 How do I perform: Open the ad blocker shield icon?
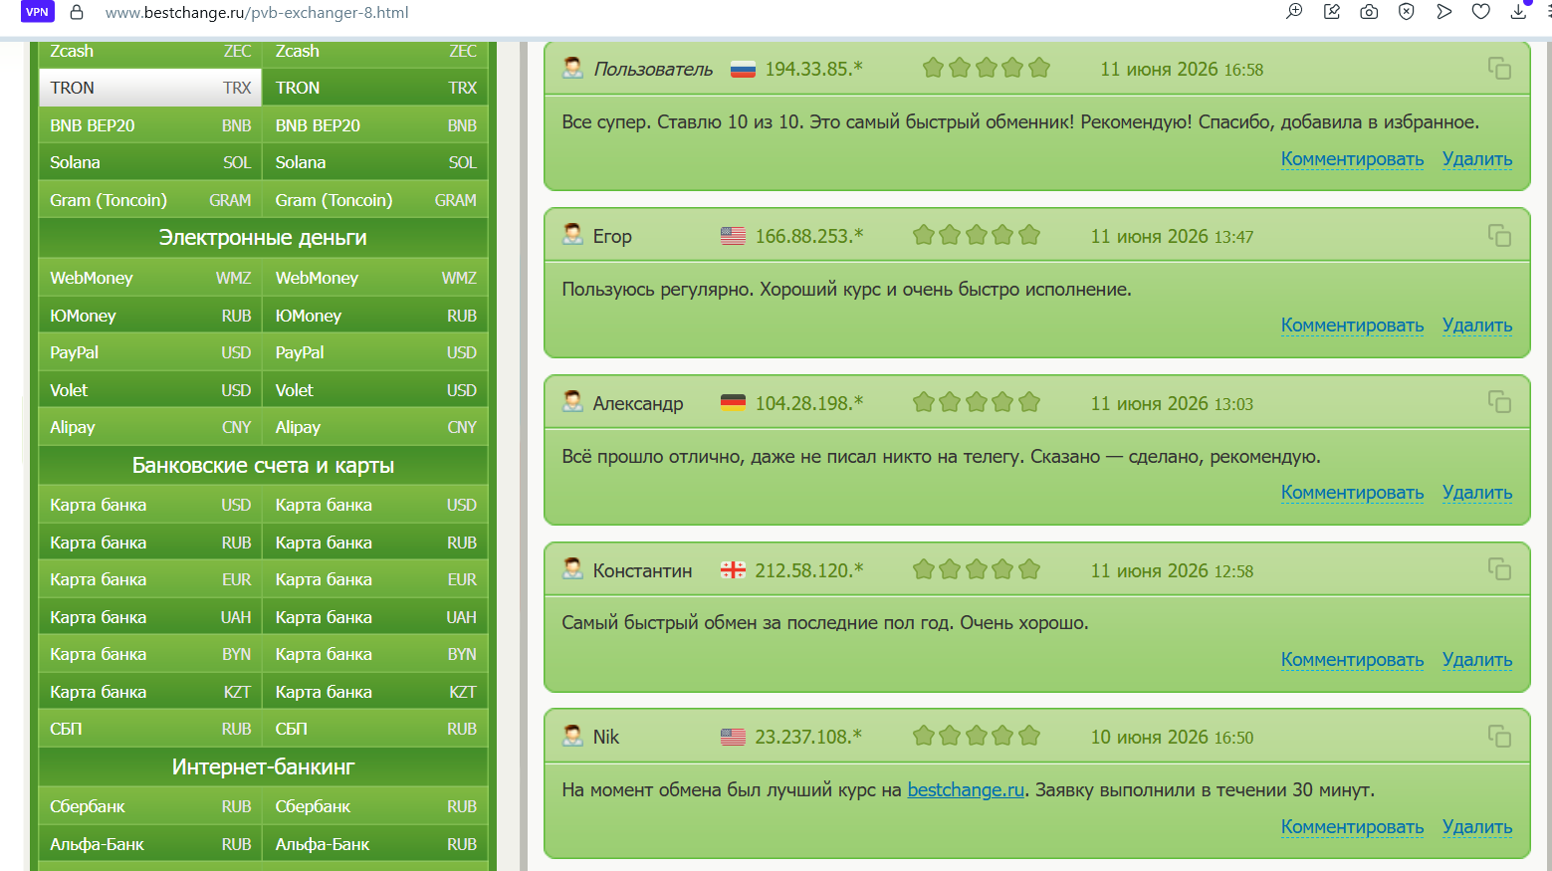(1406, 12)
